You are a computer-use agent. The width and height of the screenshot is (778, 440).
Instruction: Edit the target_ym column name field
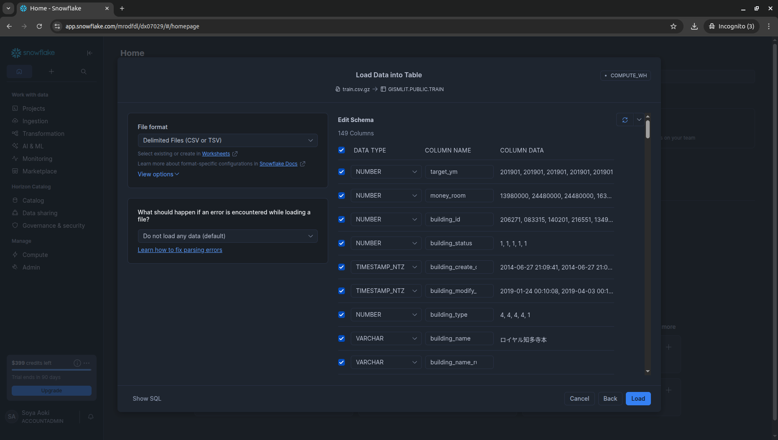tap(459, 172)
